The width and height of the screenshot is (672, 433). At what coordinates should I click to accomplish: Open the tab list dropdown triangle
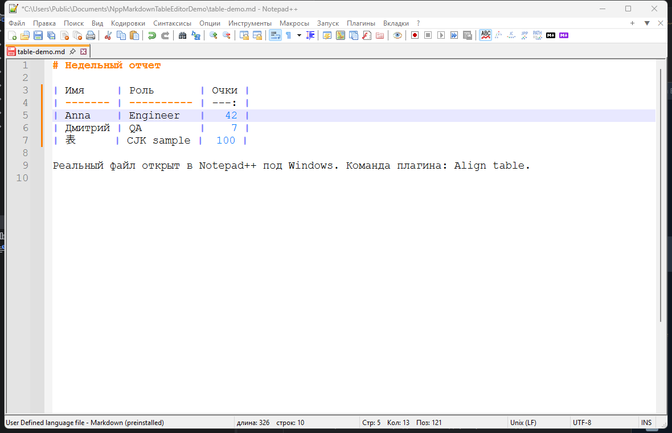pos(647,23)
